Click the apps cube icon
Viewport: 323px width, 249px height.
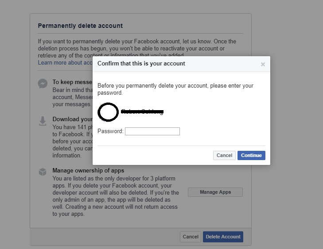(43, 172)
